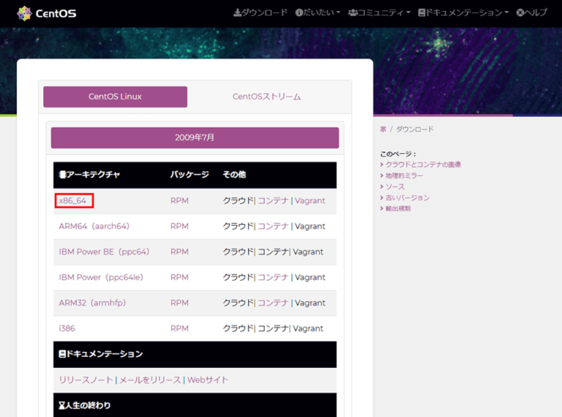
Task: Click the download icon beside ダウンロード
Action: tap(237, 13)
